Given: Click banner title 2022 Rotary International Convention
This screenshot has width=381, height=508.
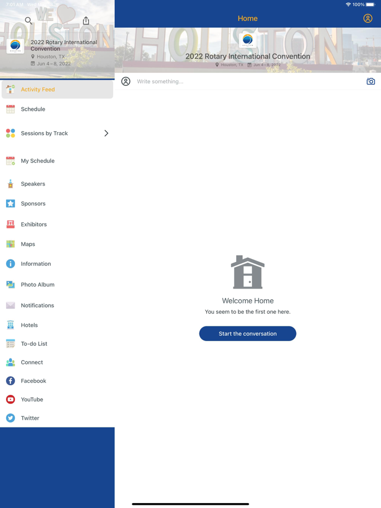Looking at the screenshot, I should pyautogui.click(x=248, y=57).
